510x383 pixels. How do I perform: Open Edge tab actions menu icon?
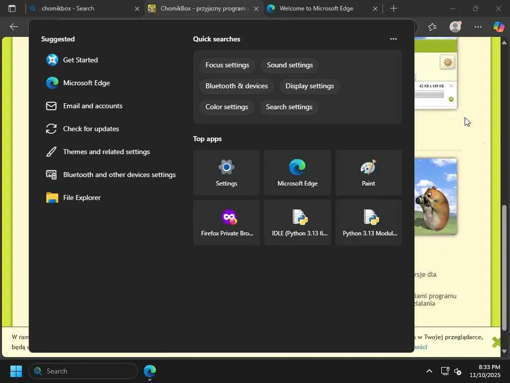click(12, 8)
